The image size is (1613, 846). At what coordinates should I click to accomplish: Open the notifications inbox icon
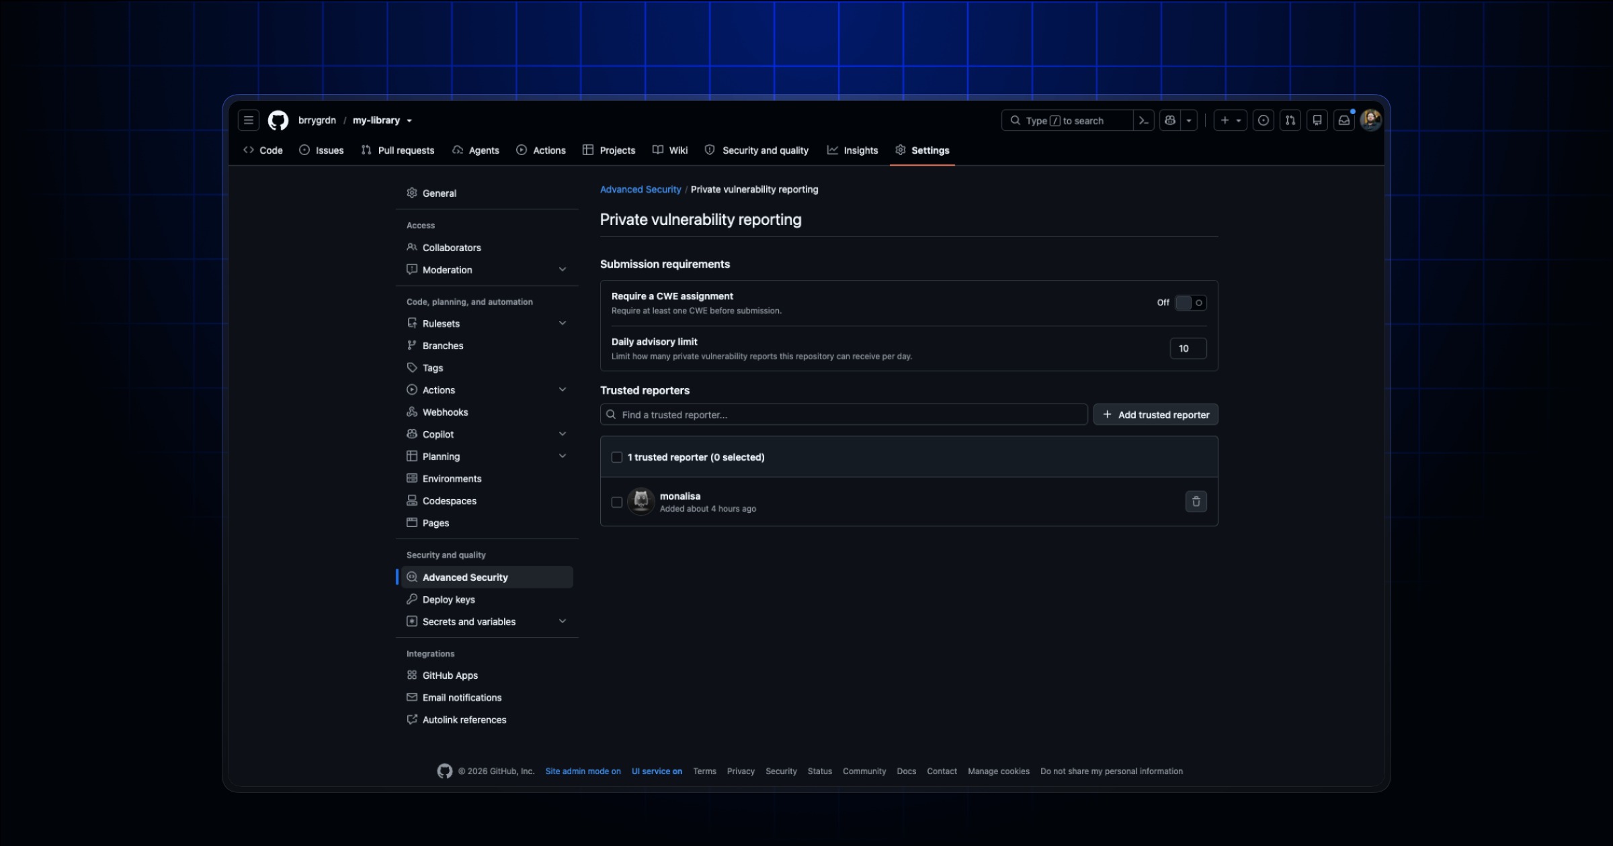[1344, 120]
